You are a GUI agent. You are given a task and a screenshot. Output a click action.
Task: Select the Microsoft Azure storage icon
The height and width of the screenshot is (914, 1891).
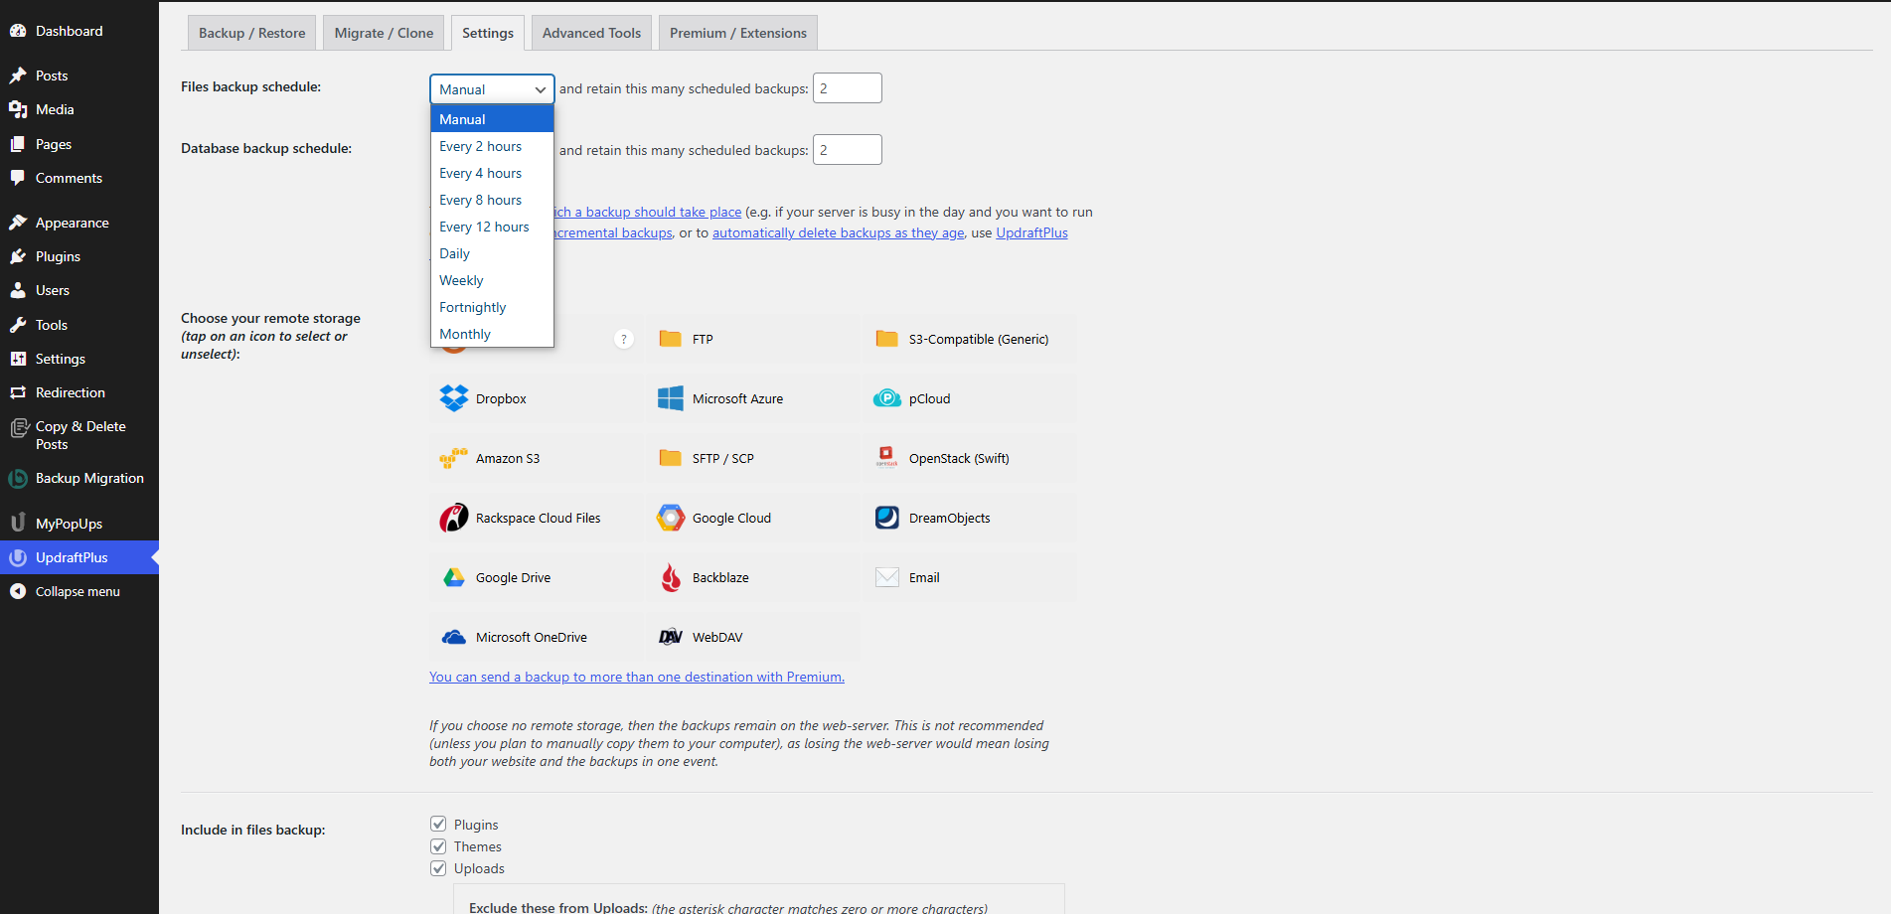671,398
